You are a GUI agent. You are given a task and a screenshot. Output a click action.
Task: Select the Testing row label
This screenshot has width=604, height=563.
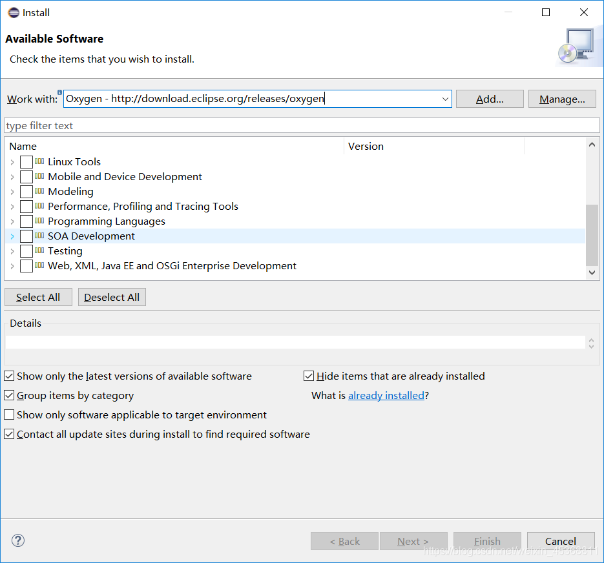(65, 251)
